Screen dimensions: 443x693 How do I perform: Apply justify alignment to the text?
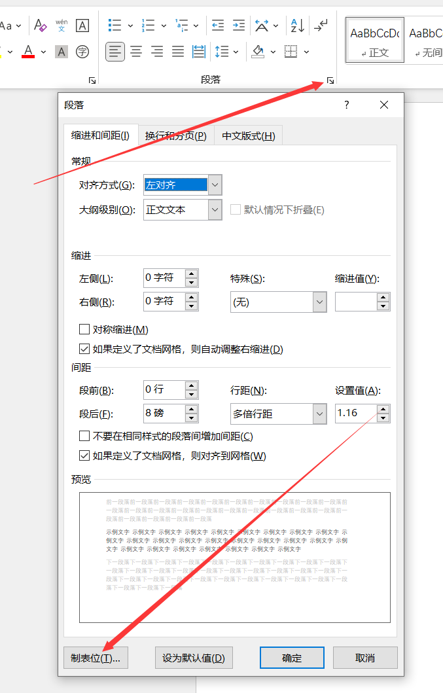pyautogui.click(x=178, y=51)
